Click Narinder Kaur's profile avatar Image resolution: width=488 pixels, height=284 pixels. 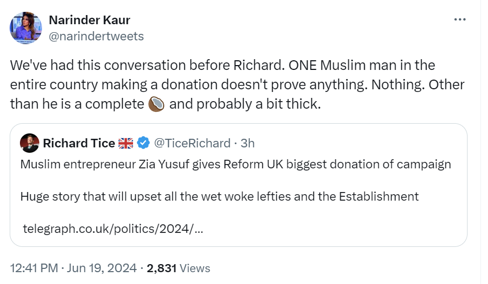(x=26, y=28)
